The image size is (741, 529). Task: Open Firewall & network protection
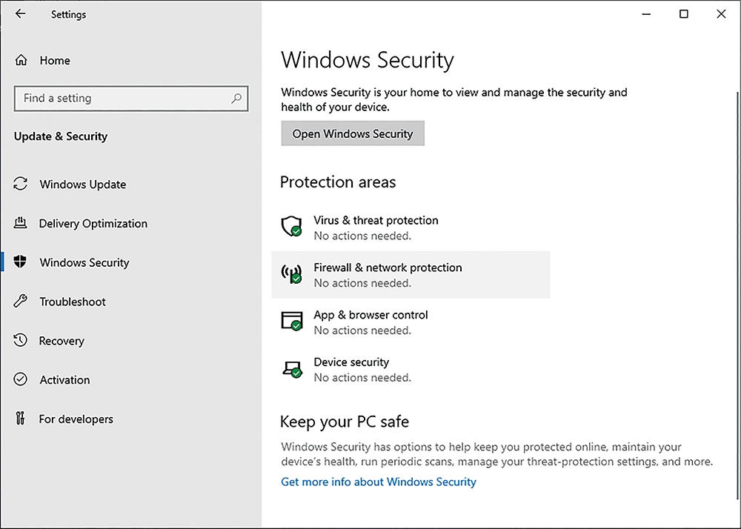(411, 274)
